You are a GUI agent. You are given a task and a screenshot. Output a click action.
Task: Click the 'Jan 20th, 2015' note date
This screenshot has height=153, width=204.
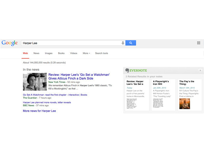(x=160, y=88)
